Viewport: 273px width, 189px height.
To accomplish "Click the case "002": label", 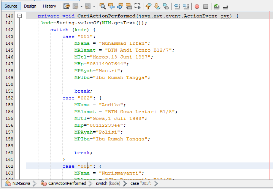I will pyautogui.click(x=79, y=98).
